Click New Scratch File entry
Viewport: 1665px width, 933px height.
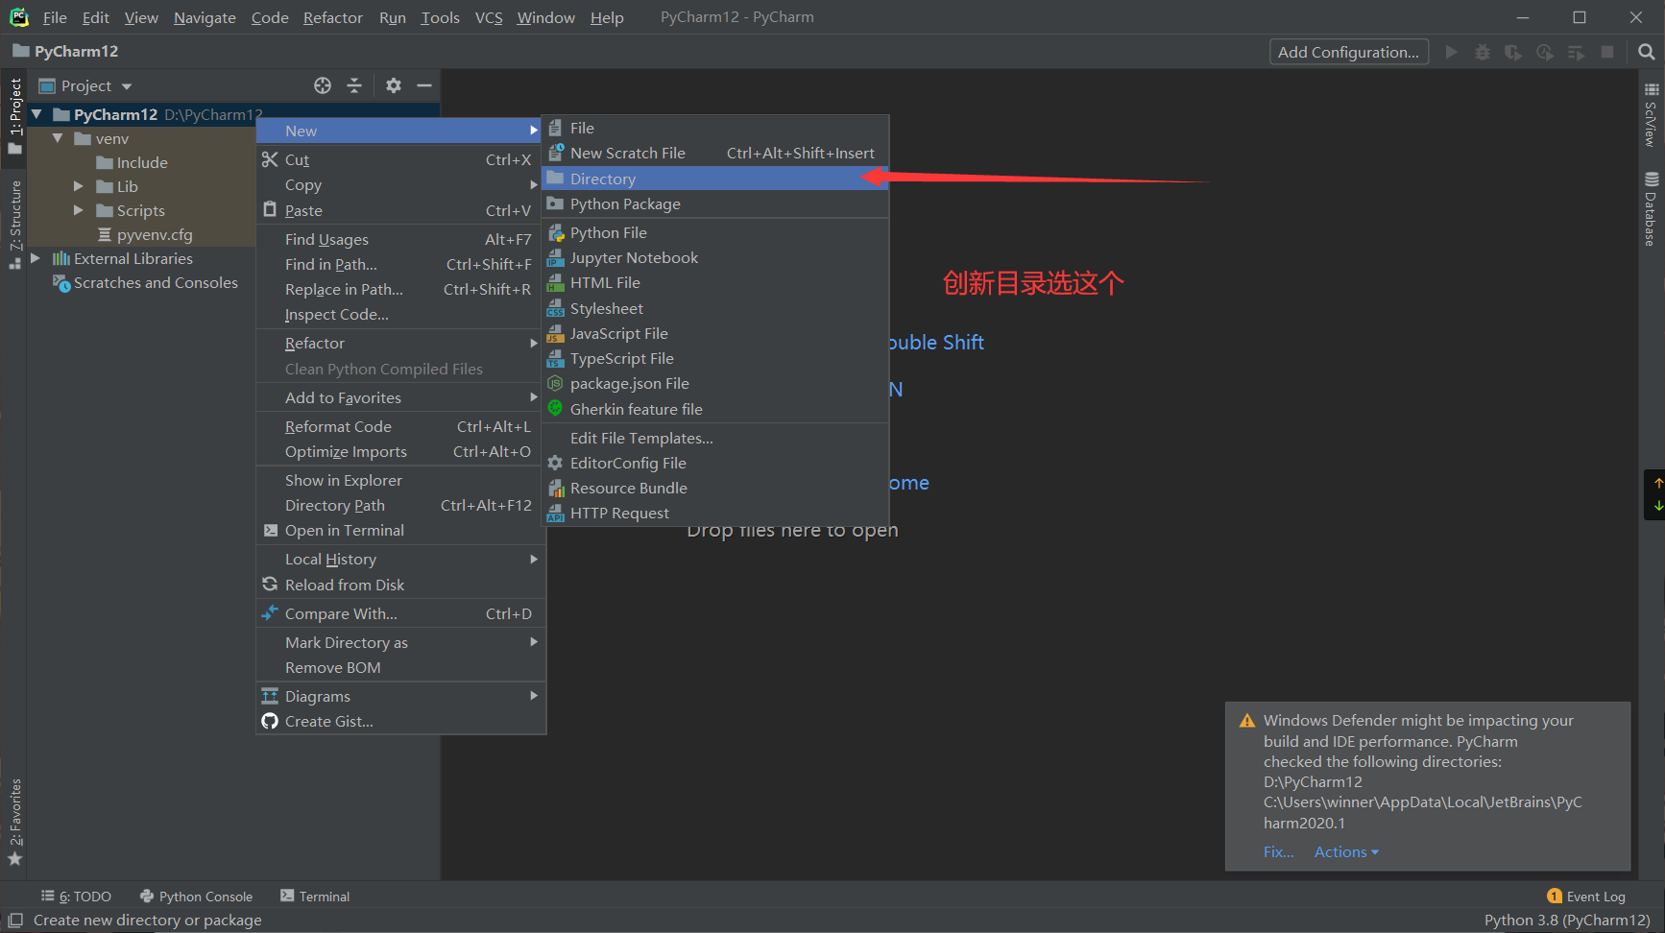[x=714, y=154]
